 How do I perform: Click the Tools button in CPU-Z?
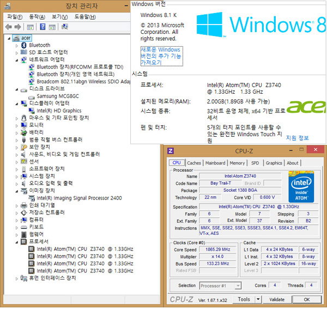244,299
